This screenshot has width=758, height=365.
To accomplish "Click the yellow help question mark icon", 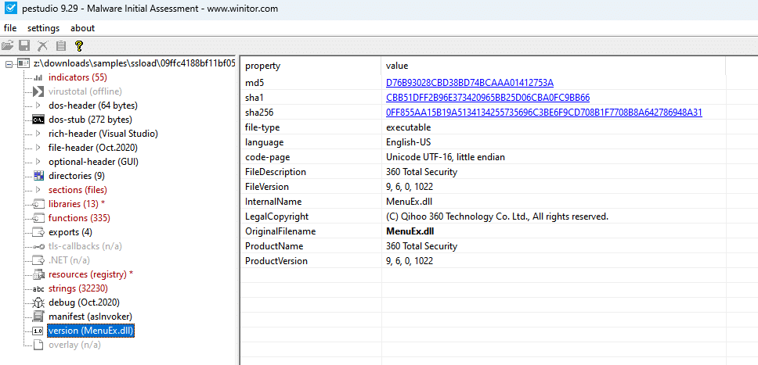I will (79, 46).
